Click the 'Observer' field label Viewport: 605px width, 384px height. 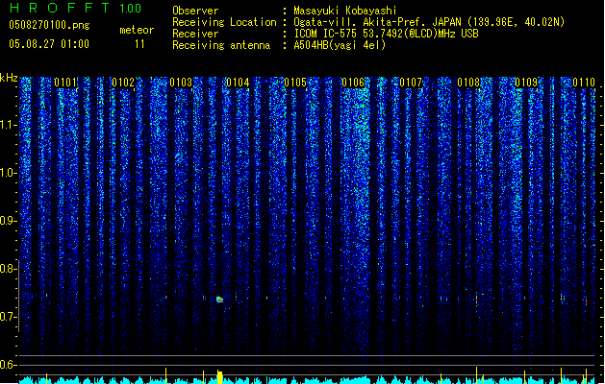[x=195, y=11]
